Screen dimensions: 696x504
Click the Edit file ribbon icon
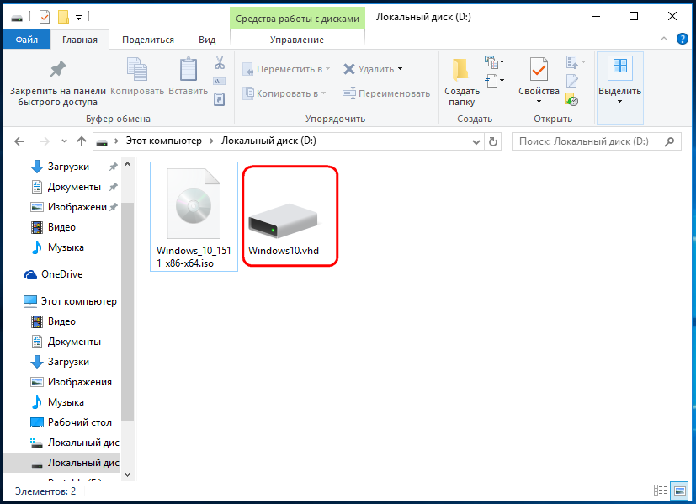pos(572,80)
